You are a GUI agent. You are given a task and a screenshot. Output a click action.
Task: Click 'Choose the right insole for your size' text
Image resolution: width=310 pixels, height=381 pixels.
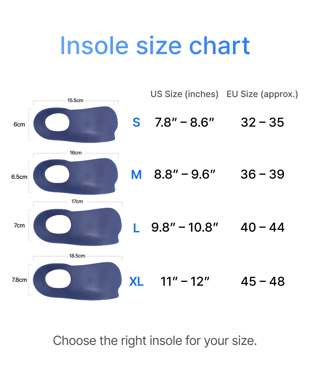155,341
